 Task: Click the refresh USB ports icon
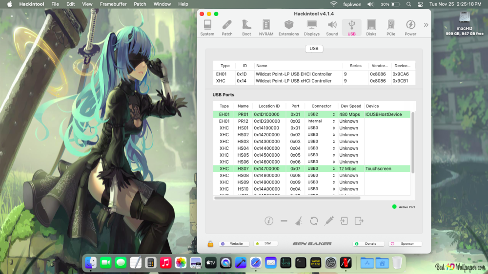[x=314, y=220]
